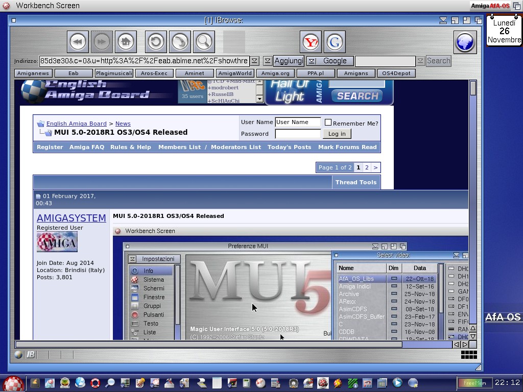Open the Find magnifier toolbar button
Viewport: 523px width, 392px height.
pos(203,42)
